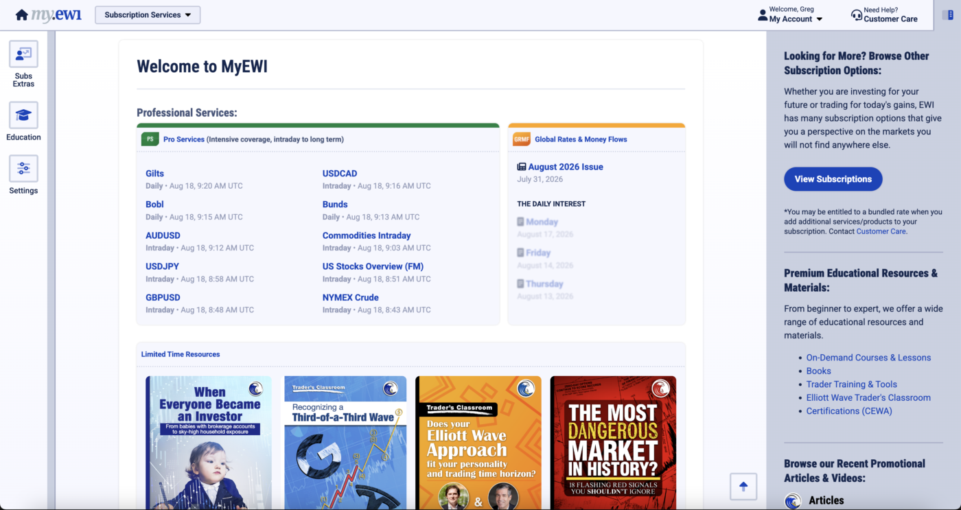The width and height of the screenshot is (961, 510).
Task: Open Thursday's Daily Interest entry
Action: pyautogui.click(x=544, y=283)
